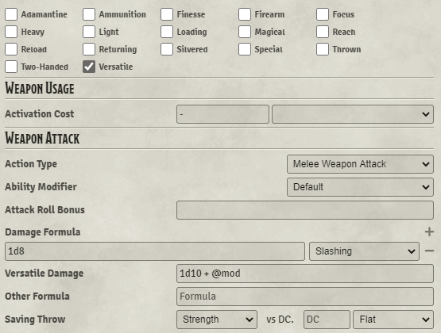The width and height of the screenshot is (441, 333).
Task: Click the Action Type label
Action: pos(31,164)
